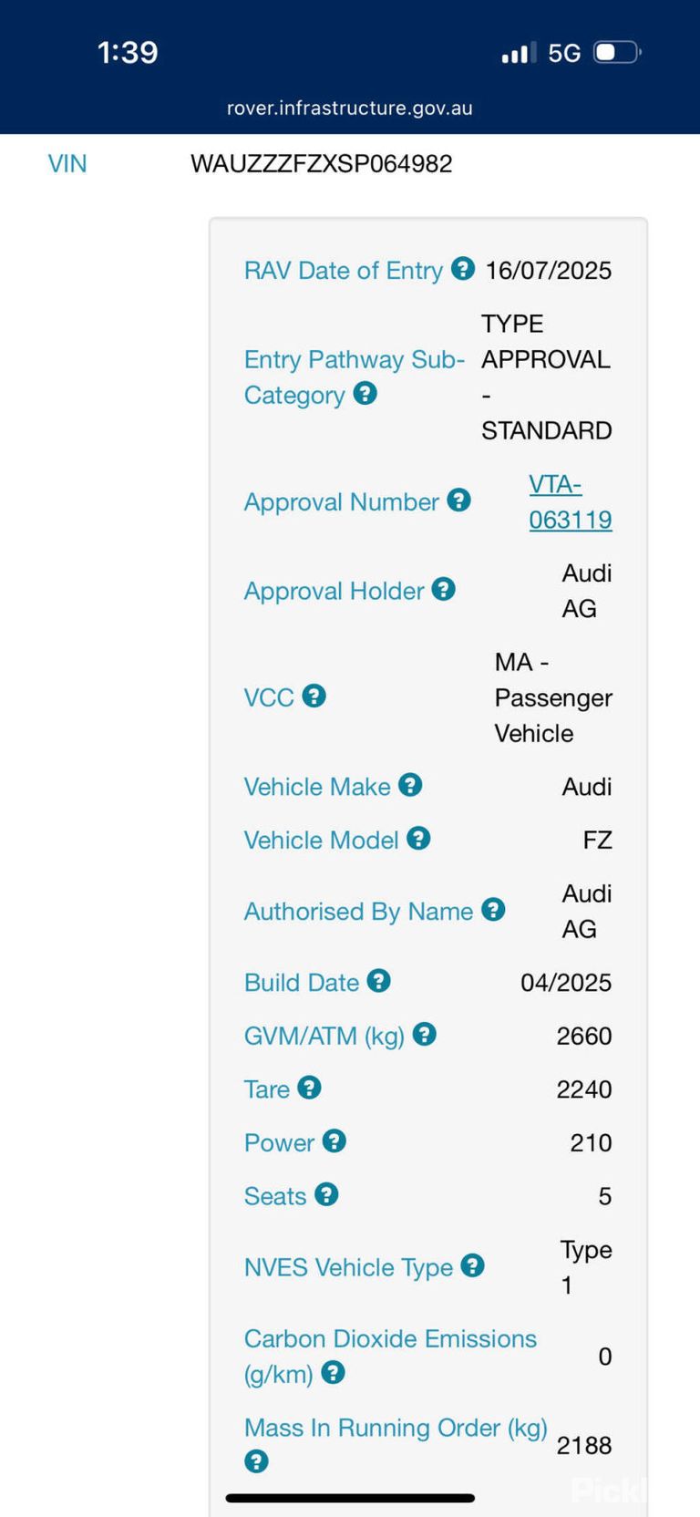Open the Approval Number help icon

click(458, 500)
